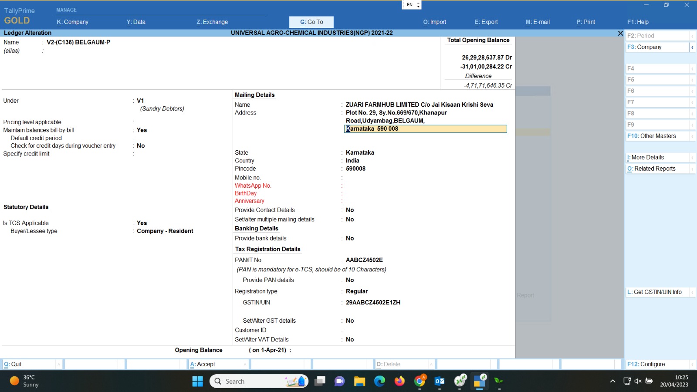Open Outlook from the taskbar

point(440,382)
